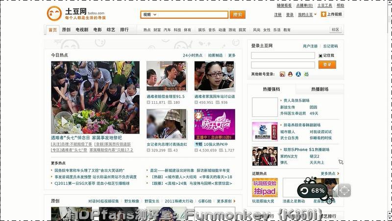Open the 遇难者家属围车站讨公道 video thumbnail
The width and height of the screenshot is (392, 221).
click(215, 76)
